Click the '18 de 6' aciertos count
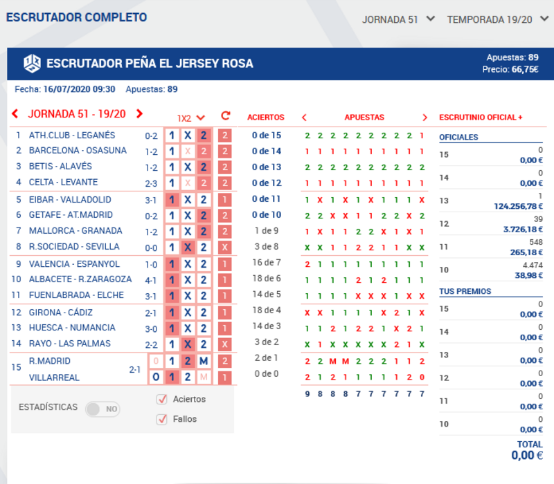Viewport: 554px width, 484px height. (x=267, y=279)
